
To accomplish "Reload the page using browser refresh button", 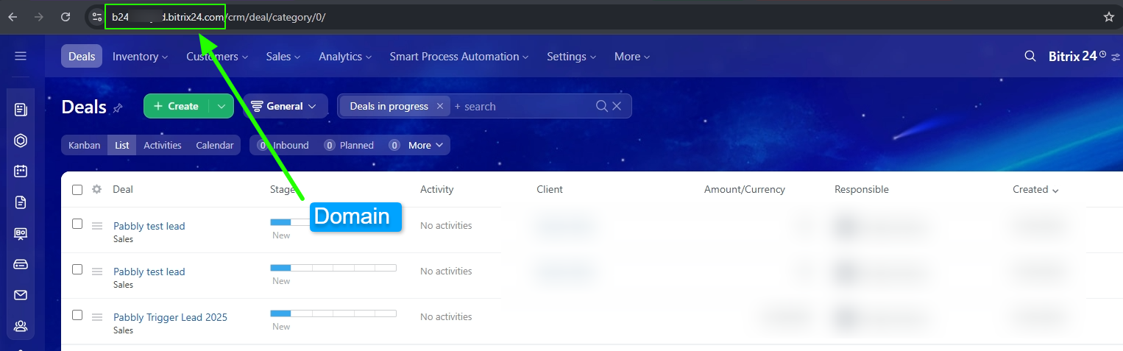I will pos(65,17).
